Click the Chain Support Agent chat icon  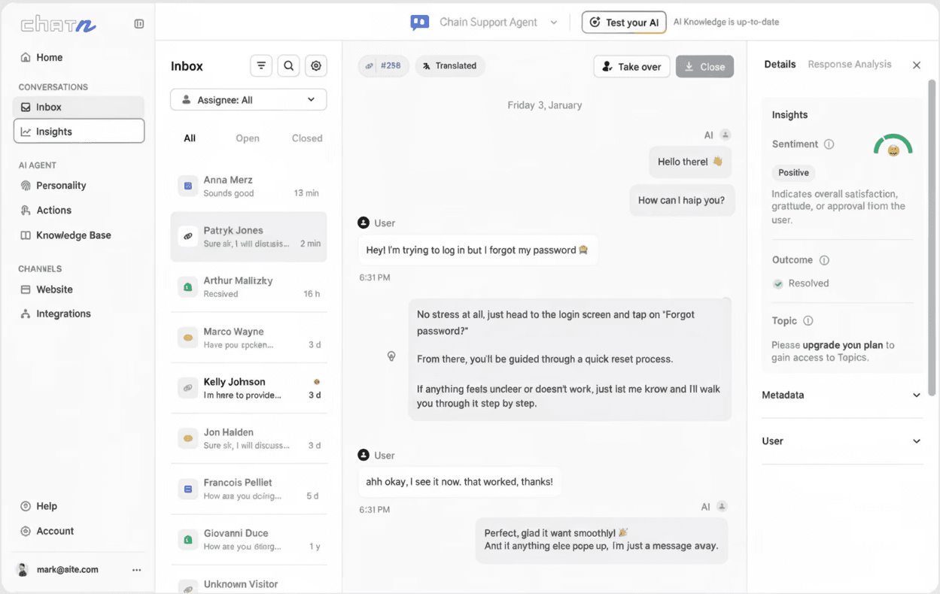(x=420, y=23)
